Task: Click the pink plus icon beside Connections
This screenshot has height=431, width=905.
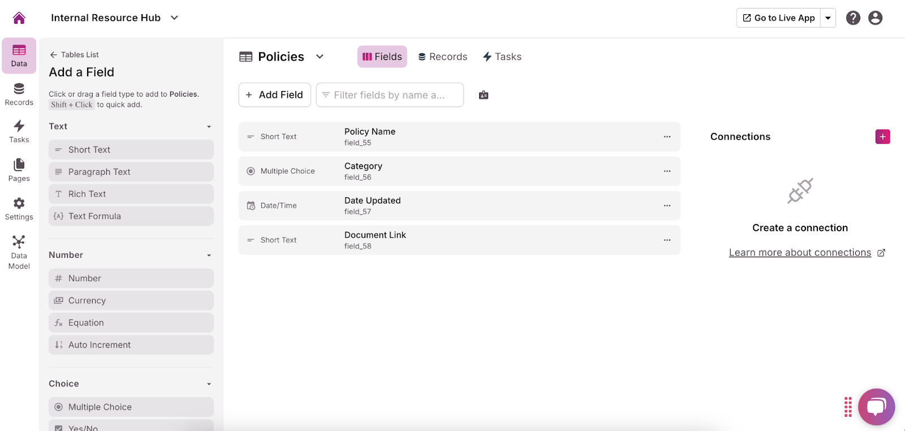Action: pyautogui.click(x=882, y=137)
